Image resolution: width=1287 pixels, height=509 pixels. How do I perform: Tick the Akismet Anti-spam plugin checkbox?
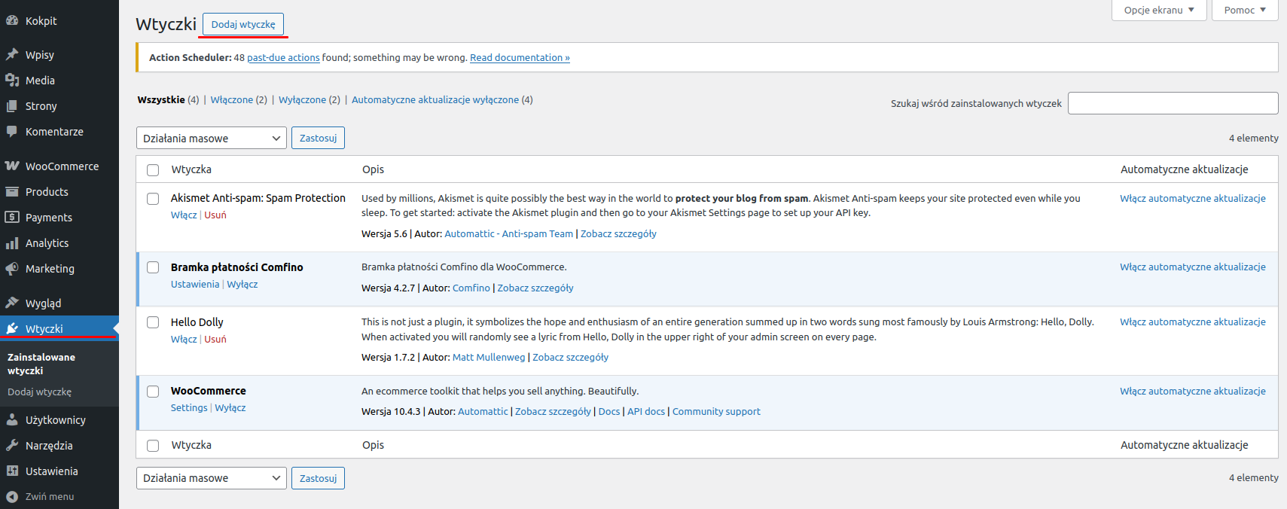tap(153, 199)
